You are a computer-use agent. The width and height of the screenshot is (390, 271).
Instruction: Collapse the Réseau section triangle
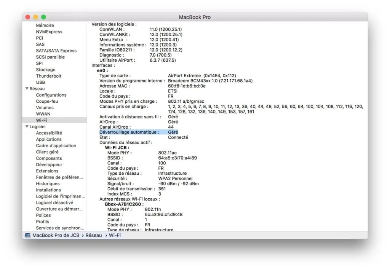pyautogui.click(x=27, y=89)
